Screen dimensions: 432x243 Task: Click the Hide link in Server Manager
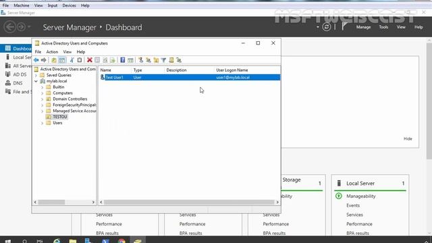408,138
